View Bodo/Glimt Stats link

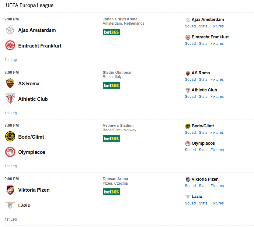tap(203, 133)
